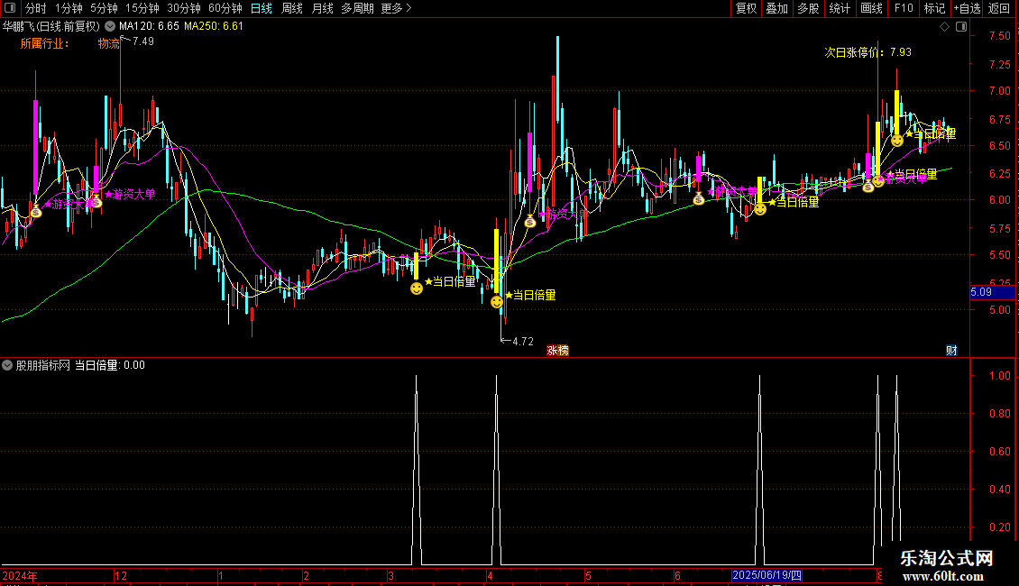This screenshot has width=1019, height=586.
Task: Select the 日线 daily period
Action: 262,8
